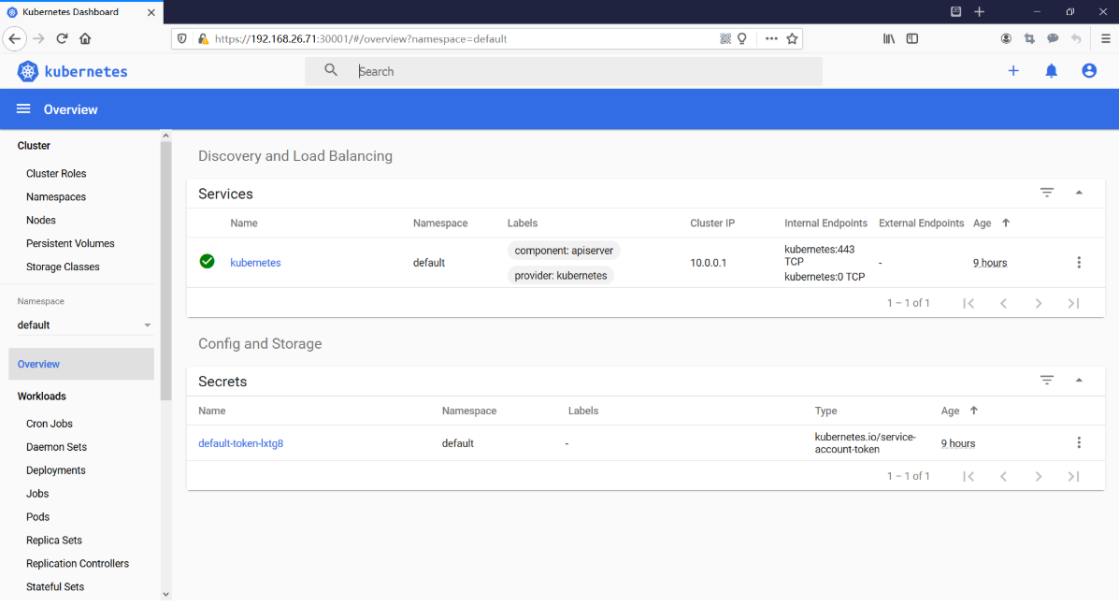Open actions menu for default-token-lxtg8 secret
The image size is (1119, 606).
point(1079,442)
